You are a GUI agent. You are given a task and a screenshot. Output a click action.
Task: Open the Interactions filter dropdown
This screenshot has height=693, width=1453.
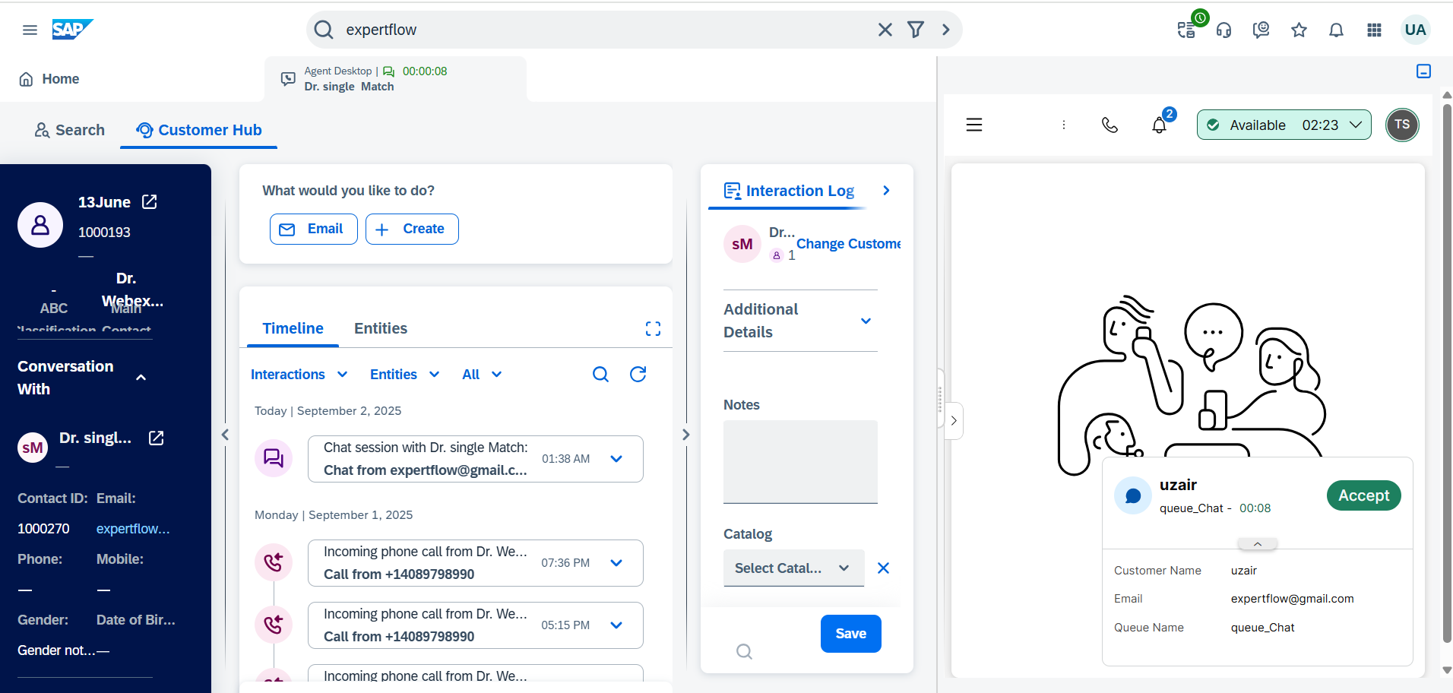point(299,375)
